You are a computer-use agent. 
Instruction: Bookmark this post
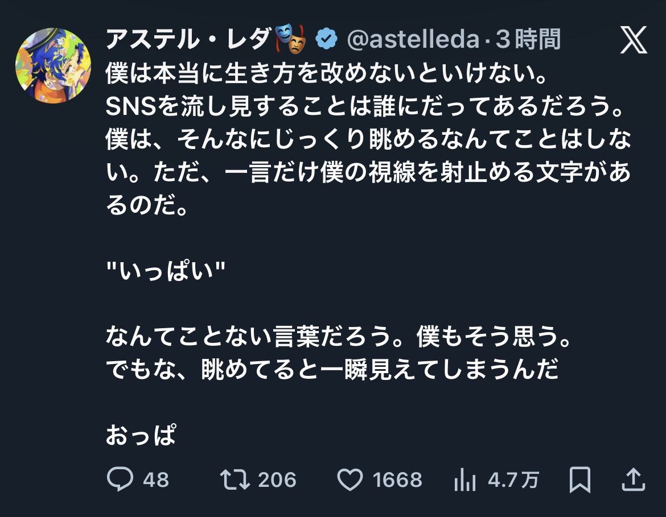(580, 479)
